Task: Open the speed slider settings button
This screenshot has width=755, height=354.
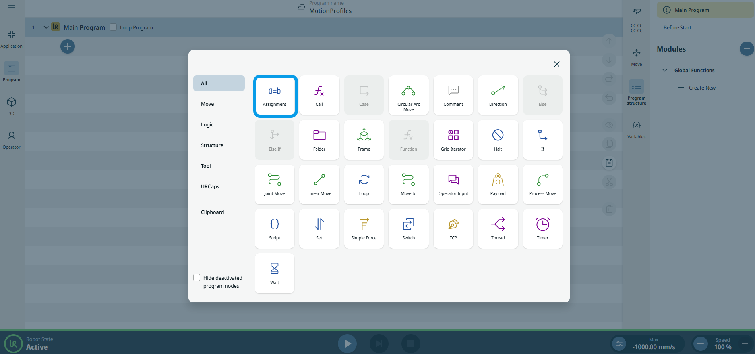Action: 619,344
